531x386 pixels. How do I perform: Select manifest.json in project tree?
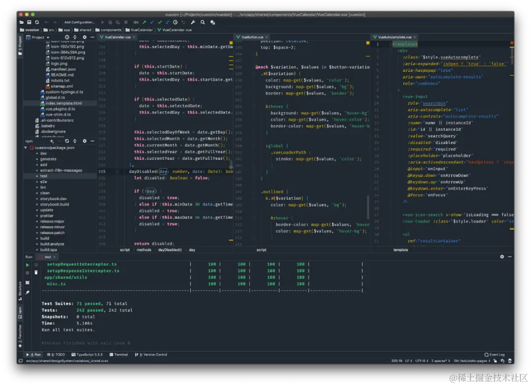[x=60, y=69]
